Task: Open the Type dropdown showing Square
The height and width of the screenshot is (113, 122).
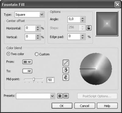Action: [30, 14]
